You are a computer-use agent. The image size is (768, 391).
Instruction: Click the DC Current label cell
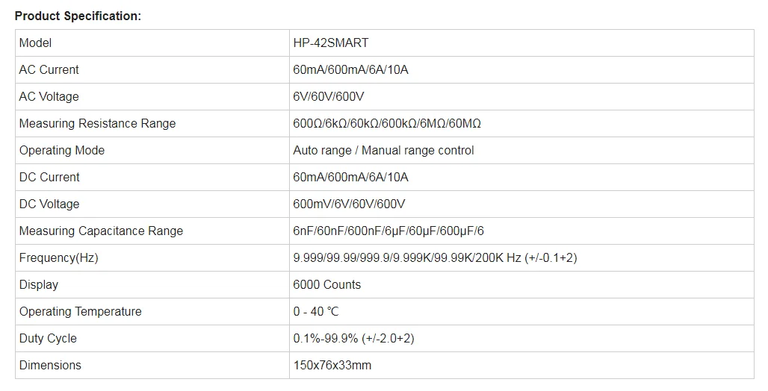coord(49,177)
